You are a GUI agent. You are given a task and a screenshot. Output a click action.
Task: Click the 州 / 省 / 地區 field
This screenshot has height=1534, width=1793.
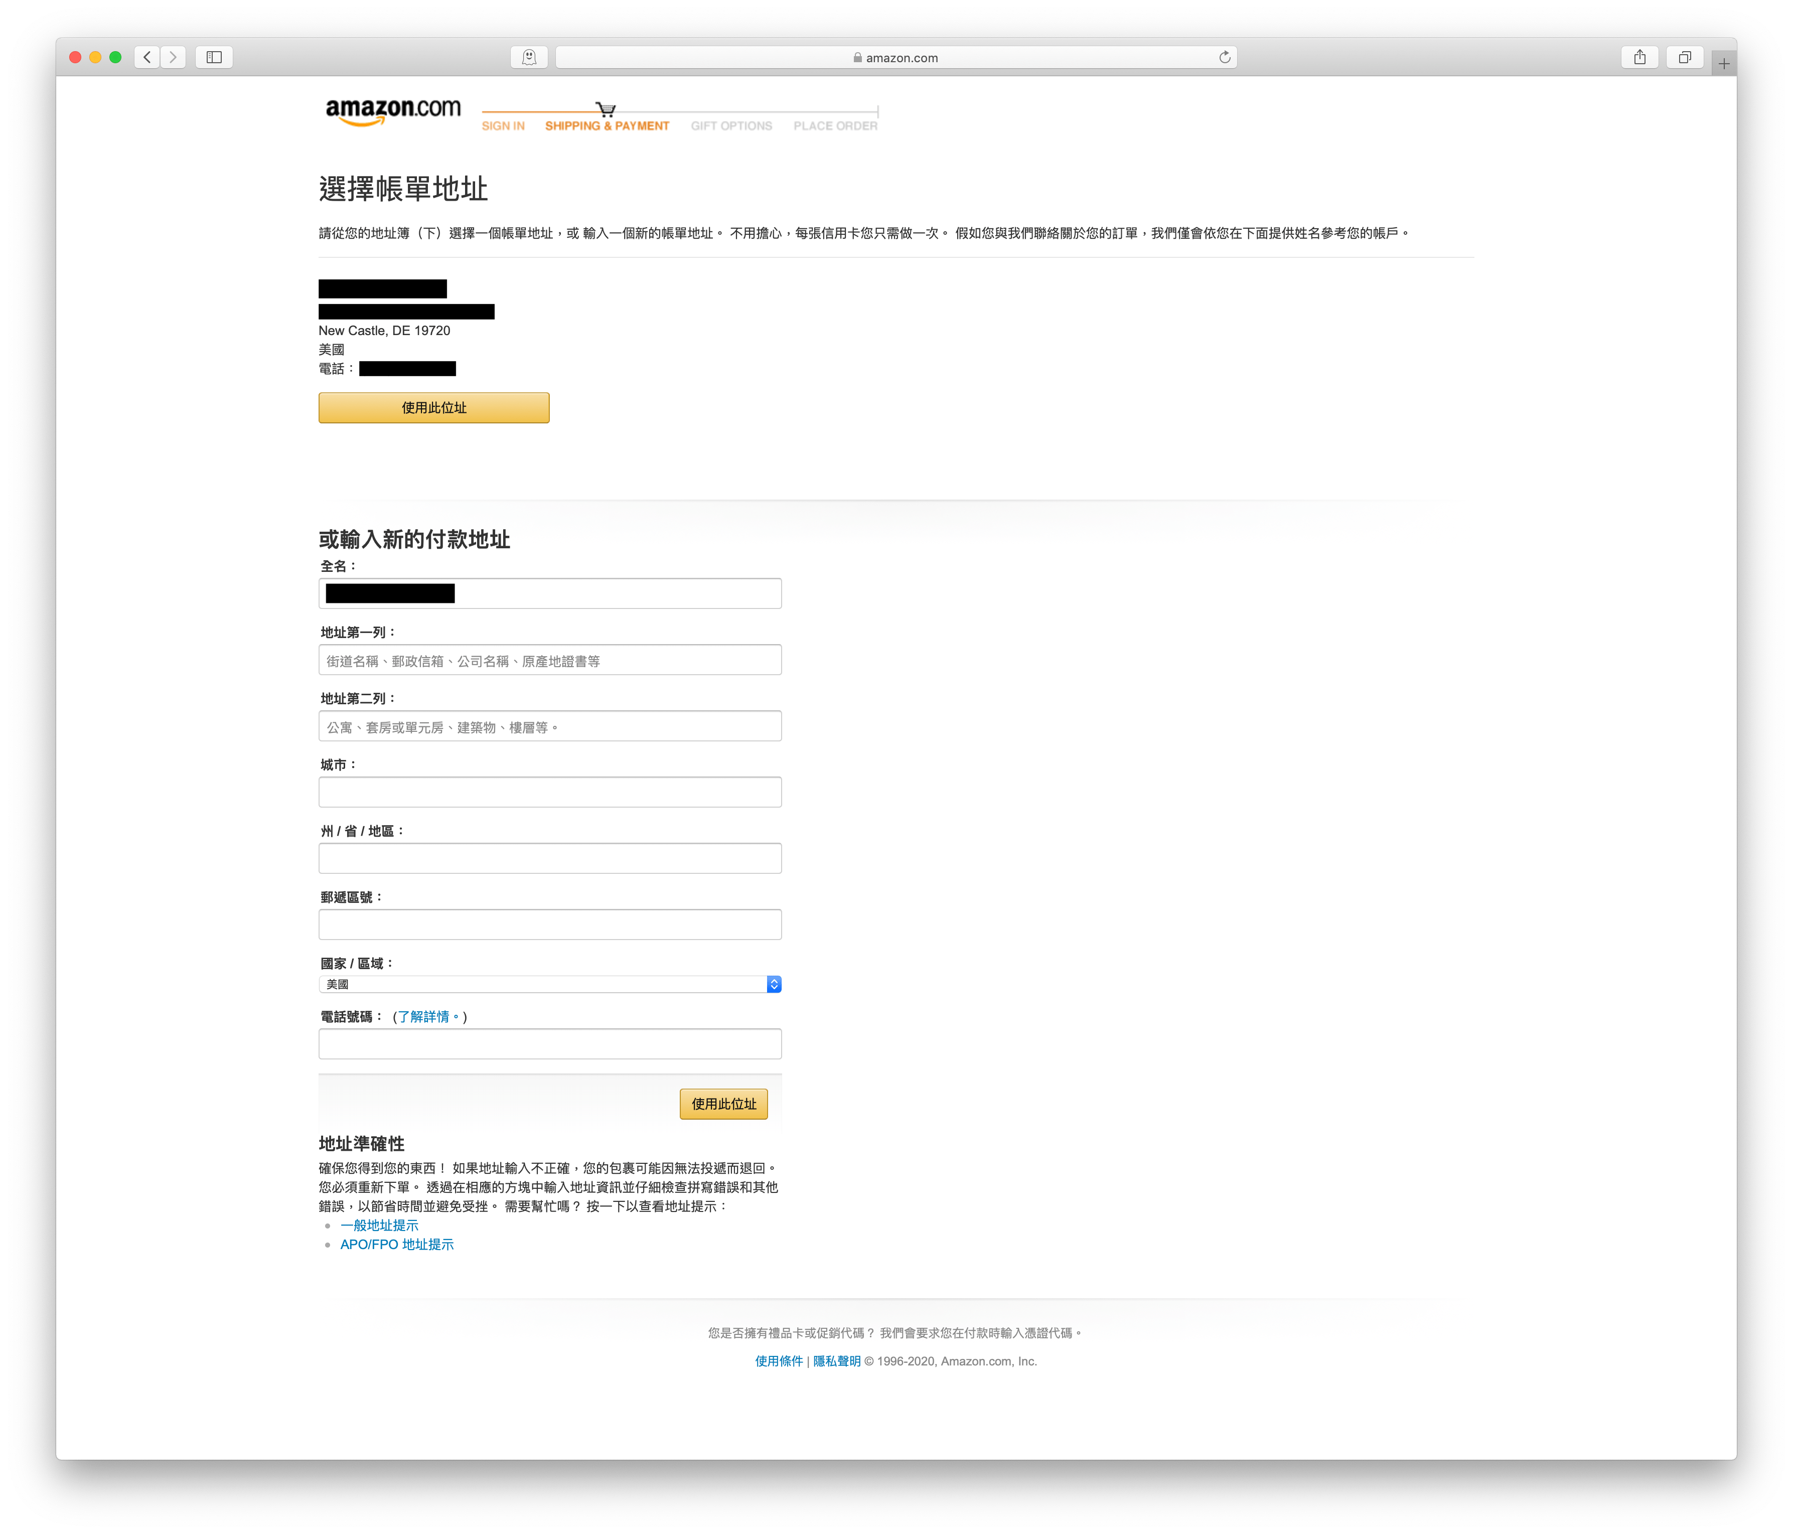coord(549,858)
